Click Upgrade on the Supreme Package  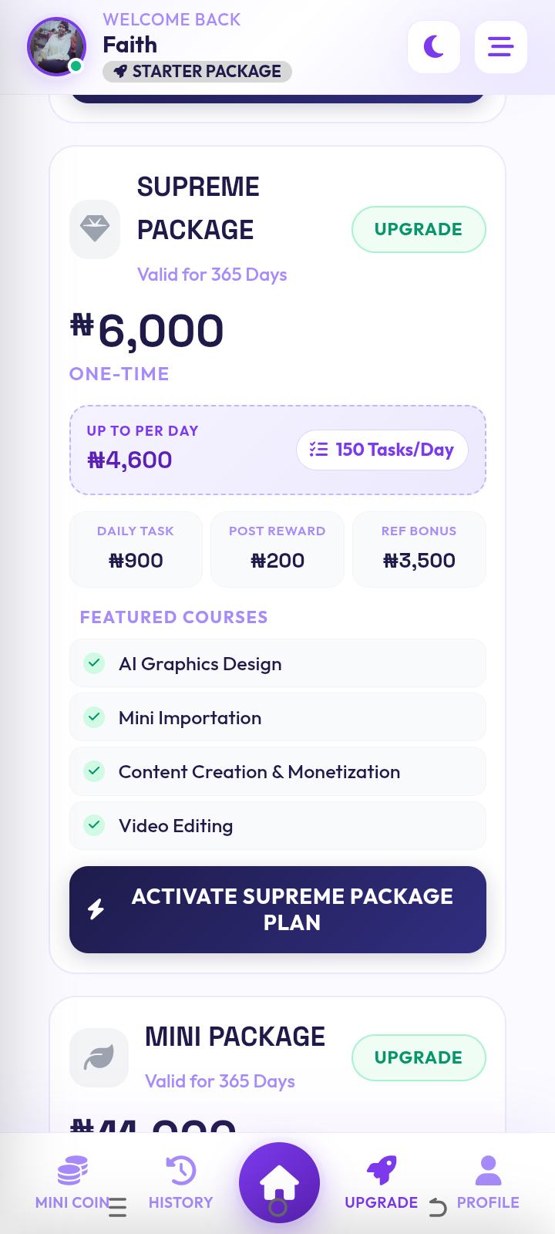click(x=419, y=229)
